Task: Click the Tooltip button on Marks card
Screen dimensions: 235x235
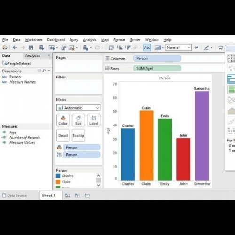Action: point(78,135)
